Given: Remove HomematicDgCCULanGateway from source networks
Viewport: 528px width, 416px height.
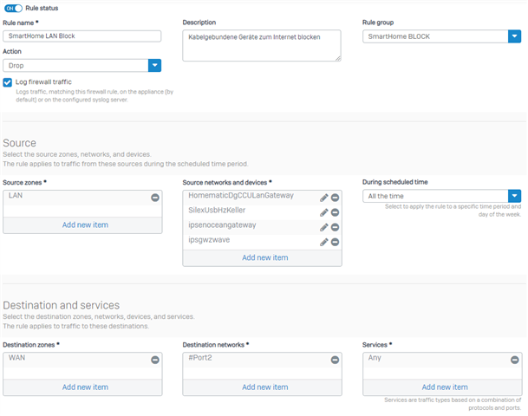Looking at the screenshot, I should (335, 198).
